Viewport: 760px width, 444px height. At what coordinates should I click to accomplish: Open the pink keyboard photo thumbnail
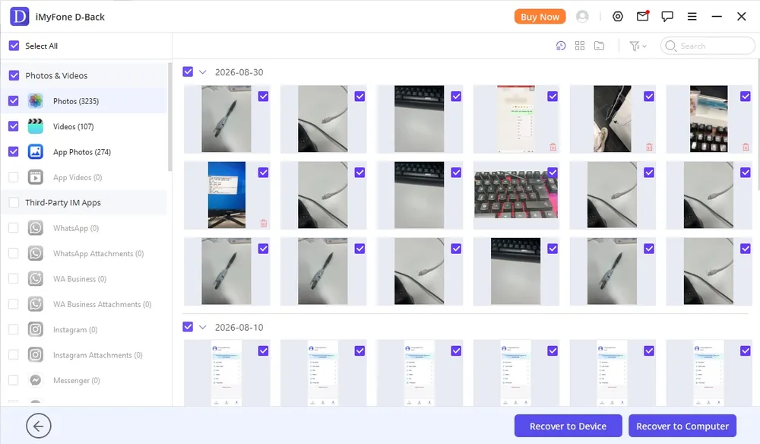click(x=516, y=195)
